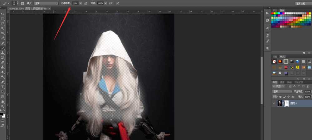
Task: Select the Move tool in the toolbox
Action: [3, 14]
